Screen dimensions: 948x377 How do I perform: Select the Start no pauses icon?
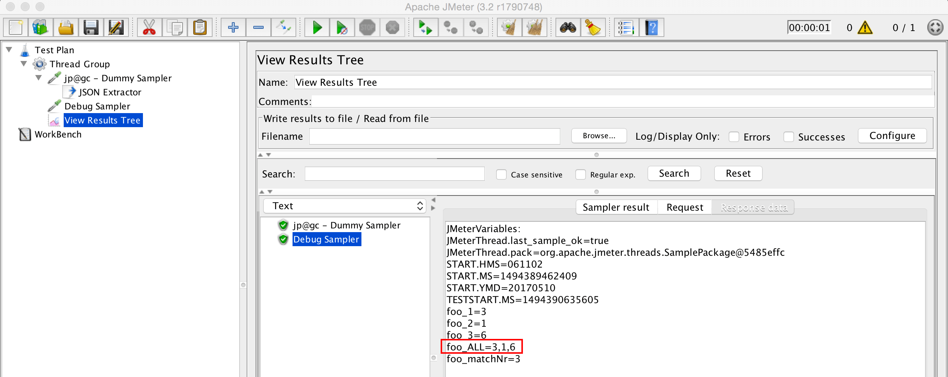[x=342, y=27]
